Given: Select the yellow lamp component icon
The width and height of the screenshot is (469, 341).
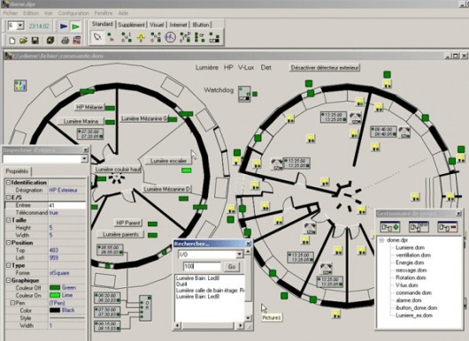Looking at the screenshot, I should point(141,37).
